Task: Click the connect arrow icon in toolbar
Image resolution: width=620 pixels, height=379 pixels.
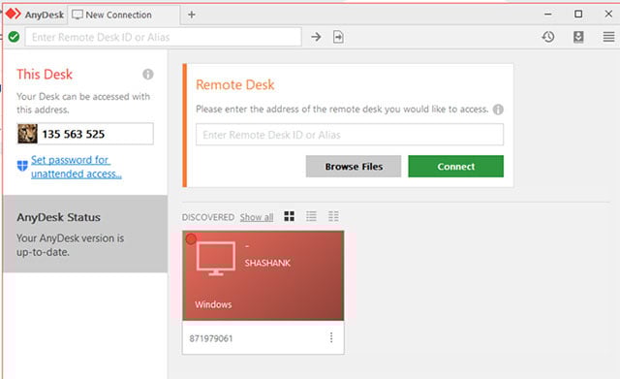Action: click(x=316, y=37)
